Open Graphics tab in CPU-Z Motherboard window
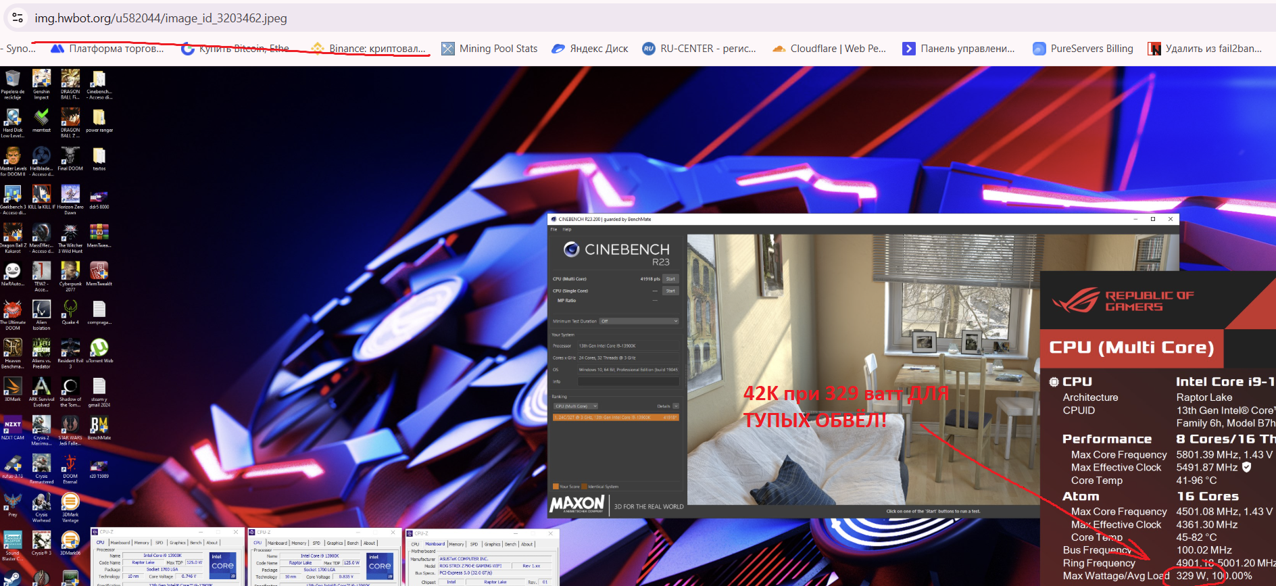 pos(493,544)
